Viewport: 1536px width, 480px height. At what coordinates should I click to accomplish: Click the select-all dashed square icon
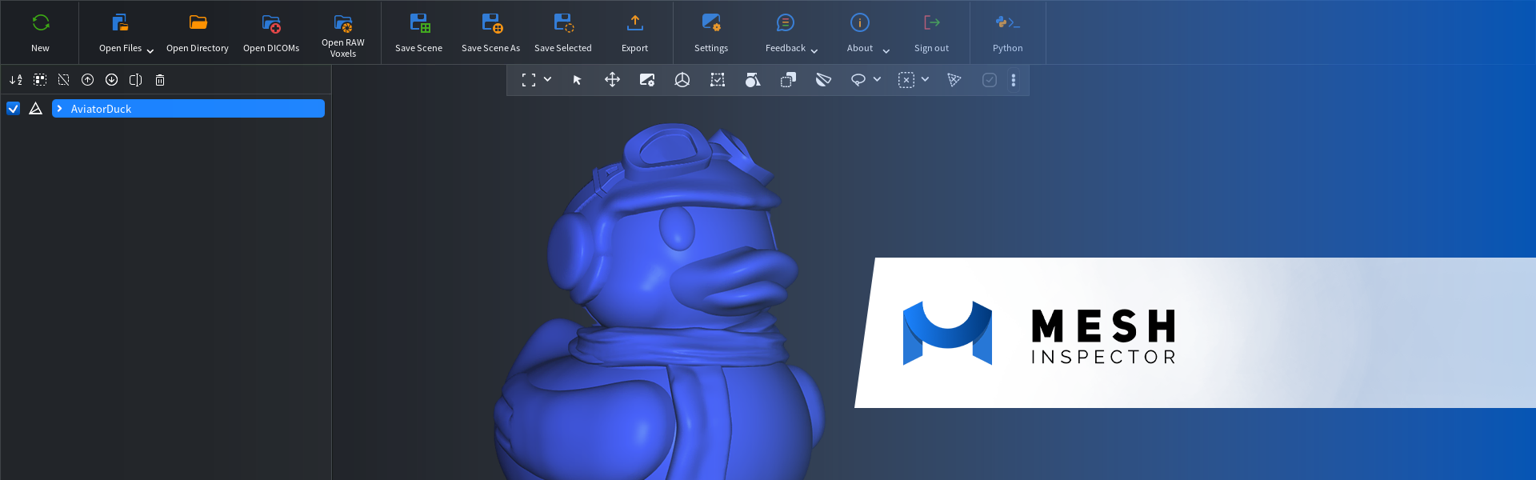point(40,80)
